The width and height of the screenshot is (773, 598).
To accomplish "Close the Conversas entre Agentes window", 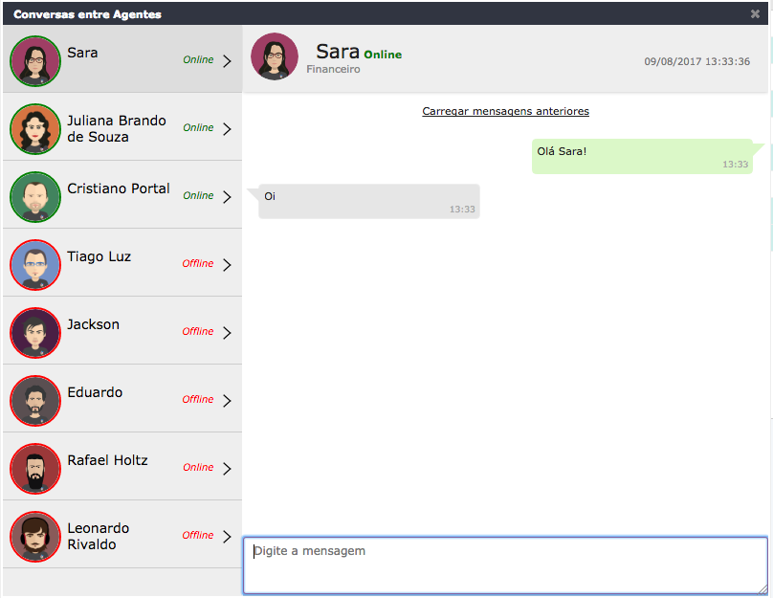I will tap(755, 13).
